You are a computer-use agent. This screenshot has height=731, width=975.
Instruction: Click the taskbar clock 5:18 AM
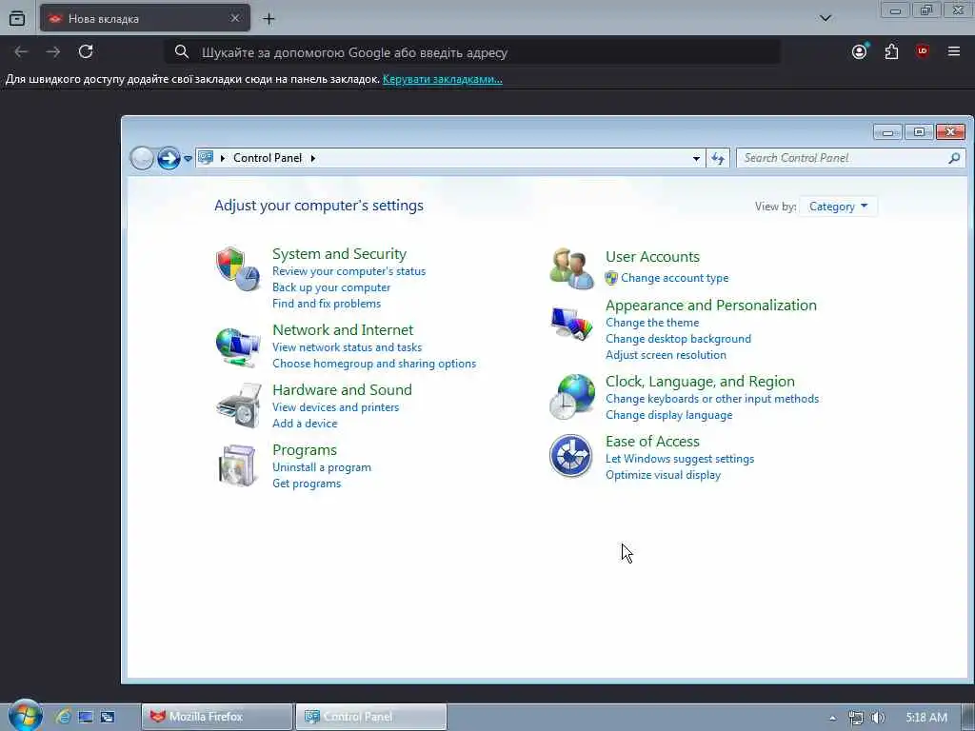click(x=926, y=718)
